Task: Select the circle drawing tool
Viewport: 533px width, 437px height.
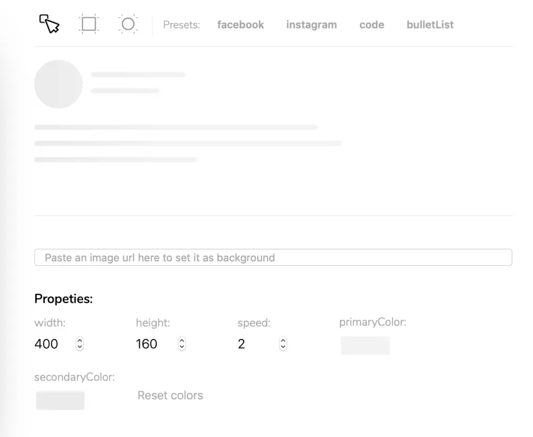Action: click(128, 23)
